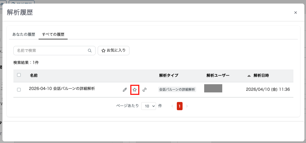Click the 解析日時 sort arrow icon
This screenshot has width=306, height=143.
tap(249, 76)
